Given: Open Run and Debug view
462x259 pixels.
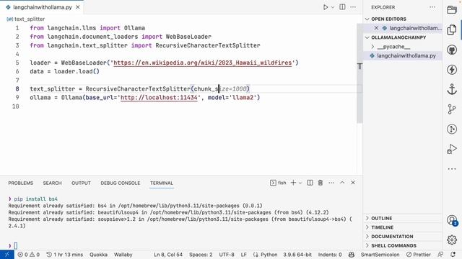Looking at the screenshot, I should [x=452, y=149].
